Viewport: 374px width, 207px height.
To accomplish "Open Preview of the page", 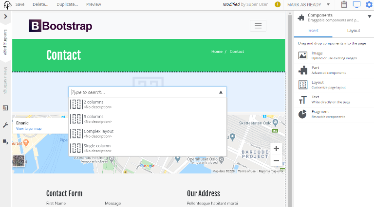I will tap(93, 4).
